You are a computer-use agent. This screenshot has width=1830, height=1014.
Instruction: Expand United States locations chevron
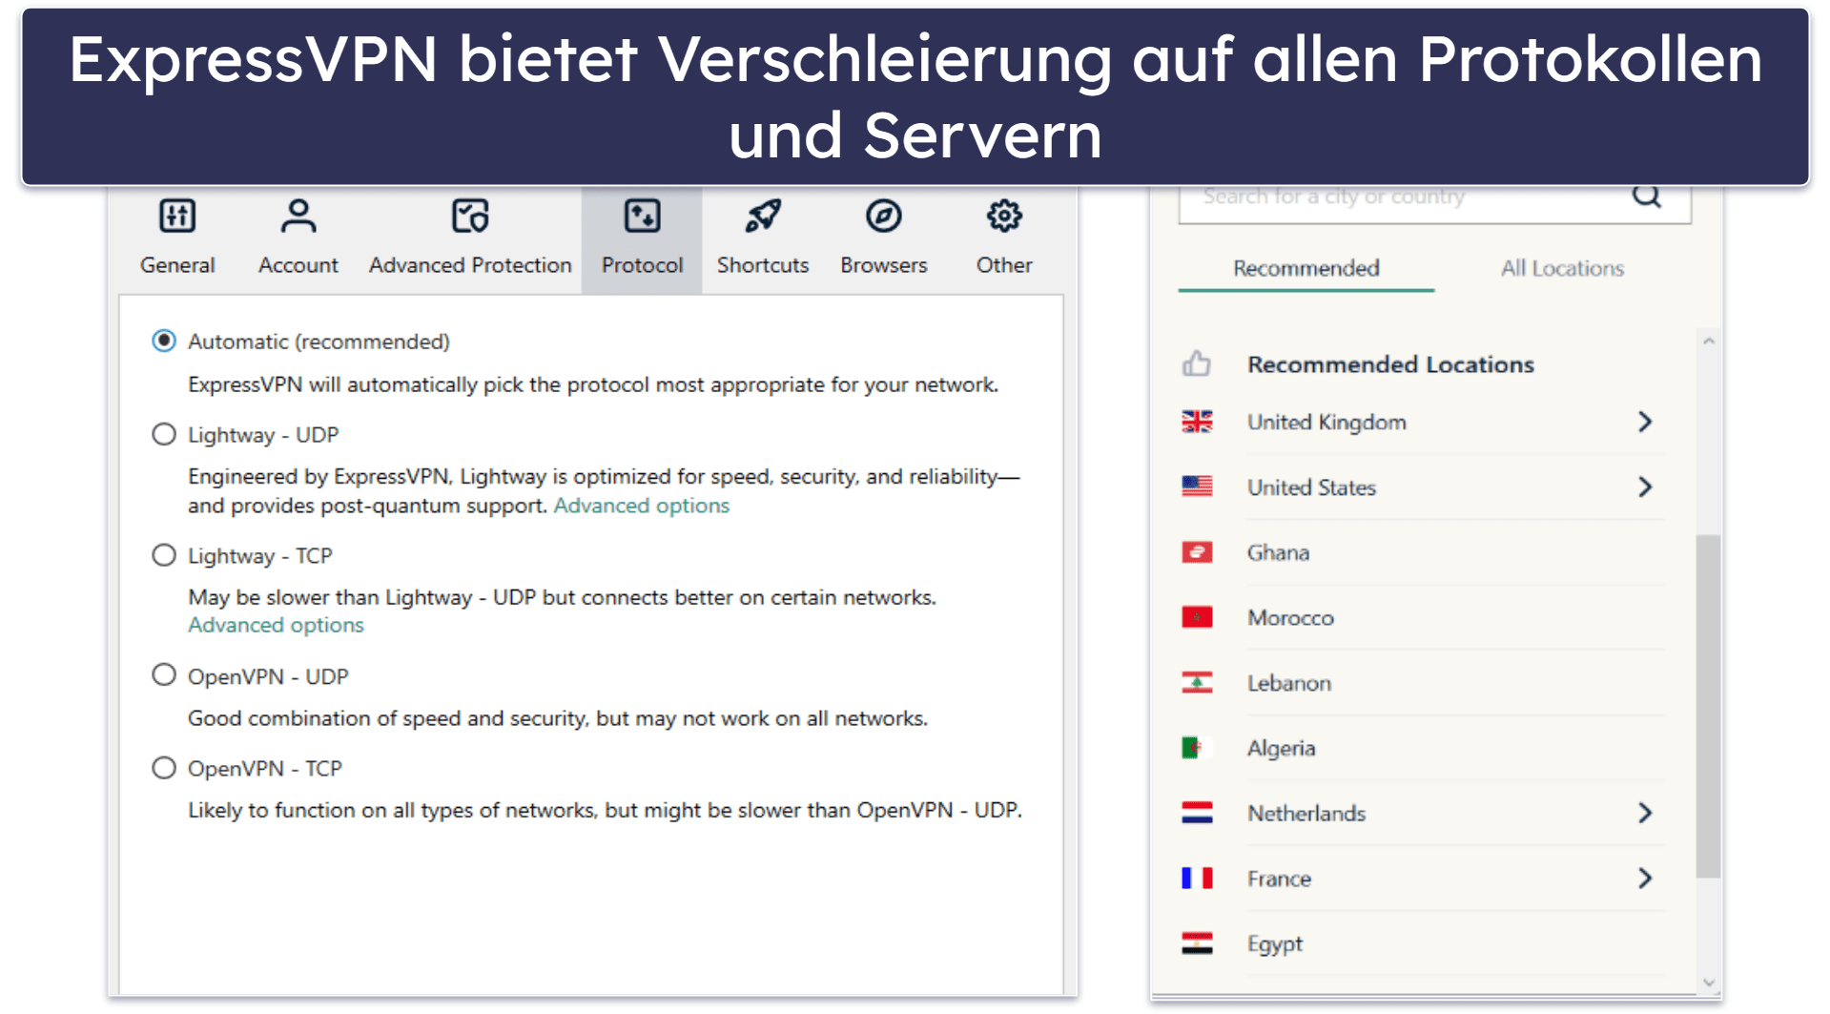[1645, 486]
